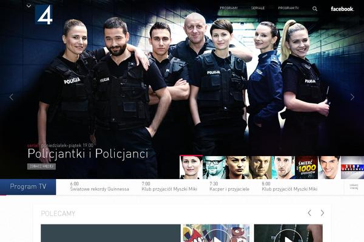The width and height of the screenshot is (364, 242).
Task: Select the thumbnail of the older man in profile
Action: [260, 167]
